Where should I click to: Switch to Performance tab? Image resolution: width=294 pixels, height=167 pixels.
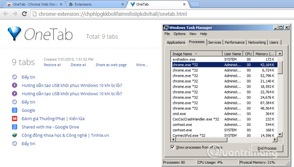[235, 42]
